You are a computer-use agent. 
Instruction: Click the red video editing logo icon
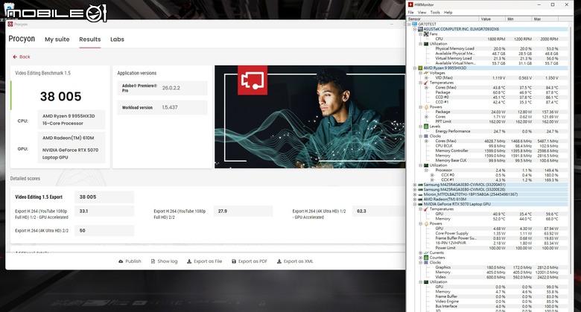pyautogui.click(x=253, y=80)
